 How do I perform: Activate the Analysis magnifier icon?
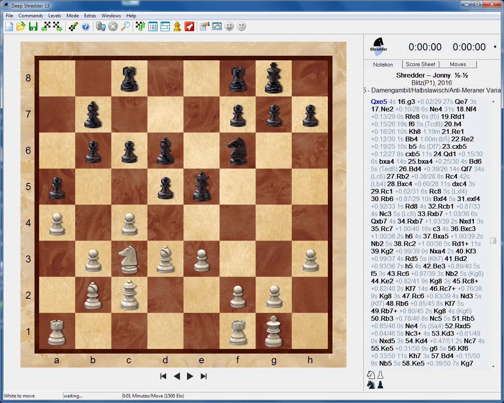pyautogui.click(x=126, y=26)
